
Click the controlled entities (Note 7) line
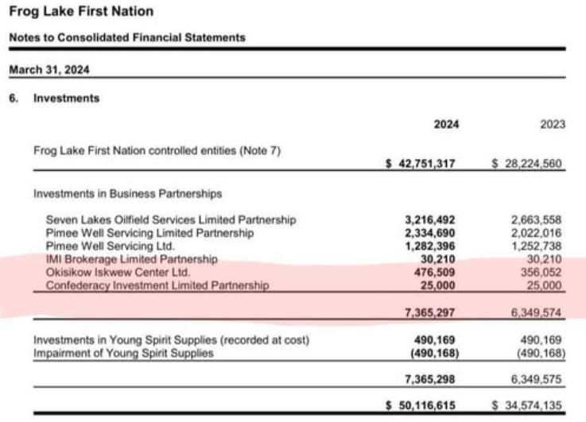157,150
